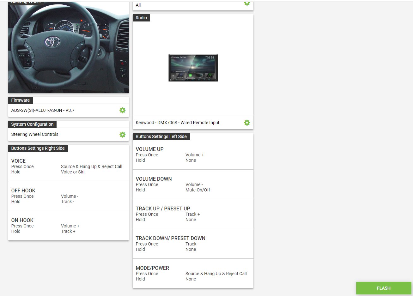Open Firmware settings gear icon
Viewport: 413px width, 296px height.
123,110
